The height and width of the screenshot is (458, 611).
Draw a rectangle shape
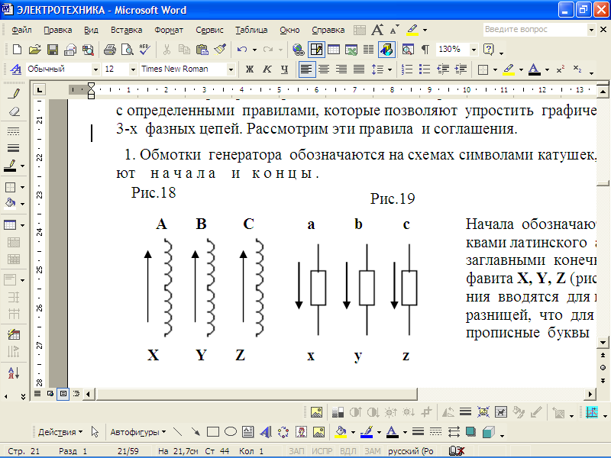coord(213,431)
